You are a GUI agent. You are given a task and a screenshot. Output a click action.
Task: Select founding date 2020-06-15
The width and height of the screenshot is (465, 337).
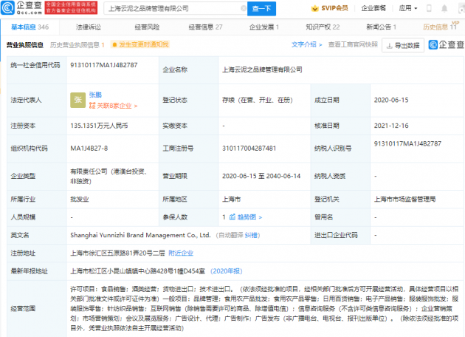tap(391, 100)
